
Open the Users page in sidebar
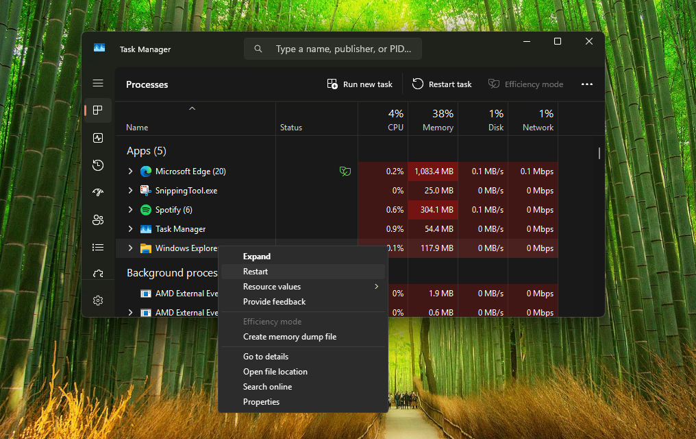(x=98, y=220)
